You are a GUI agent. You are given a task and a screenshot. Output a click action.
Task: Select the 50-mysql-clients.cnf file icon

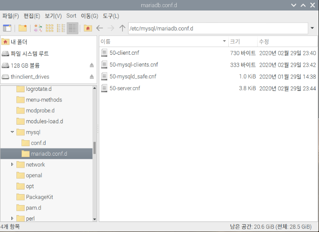pos(104,65)
